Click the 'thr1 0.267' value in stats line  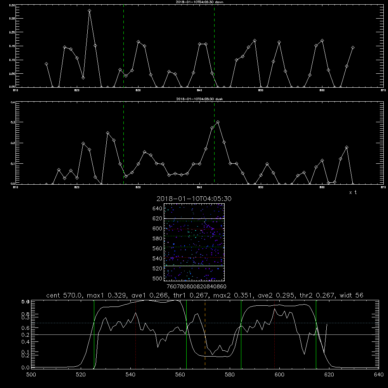(191, 295)
